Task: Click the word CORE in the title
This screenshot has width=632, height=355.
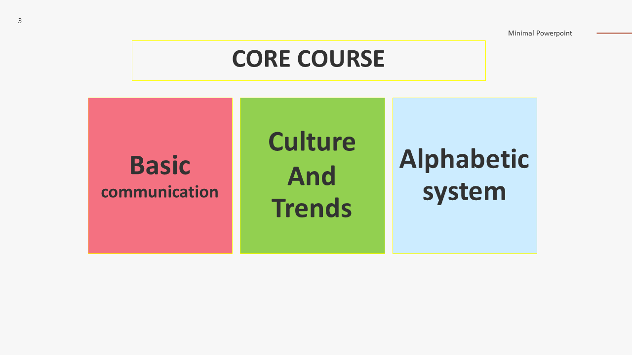Action: pos(261,59)
